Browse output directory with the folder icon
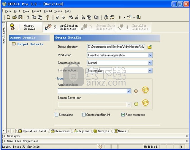Viewport: 190px width, 150px height. click(150, 47)
